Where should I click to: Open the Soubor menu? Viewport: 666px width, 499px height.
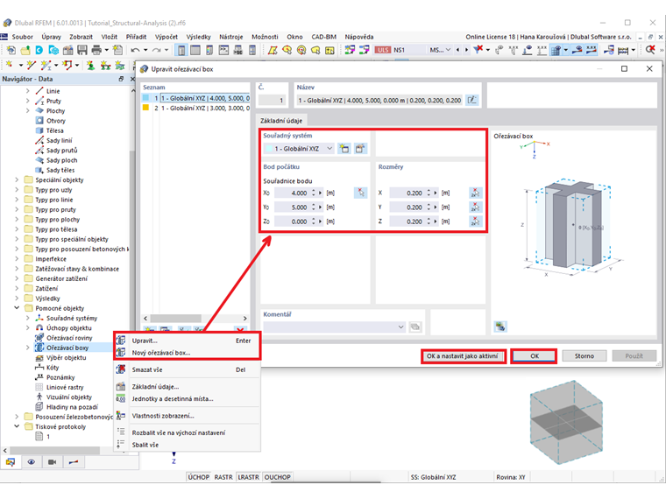point(23,37)
